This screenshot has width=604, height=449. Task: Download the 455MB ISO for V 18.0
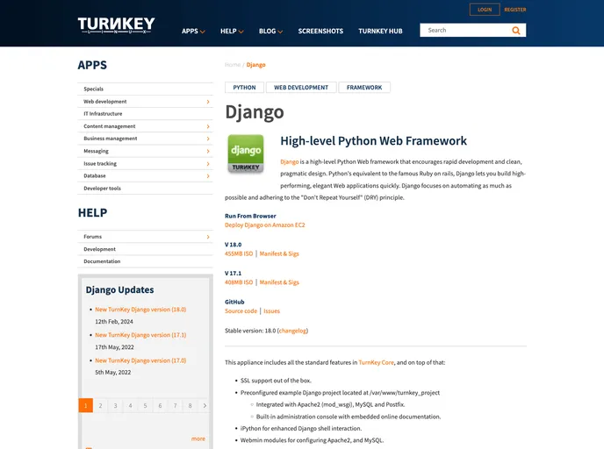click(x=239, y=253)
